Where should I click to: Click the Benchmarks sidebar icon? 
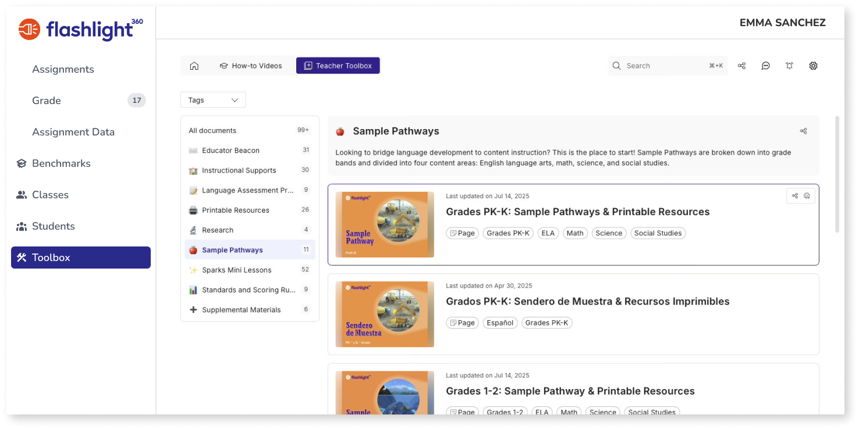(x=22, y=163)
